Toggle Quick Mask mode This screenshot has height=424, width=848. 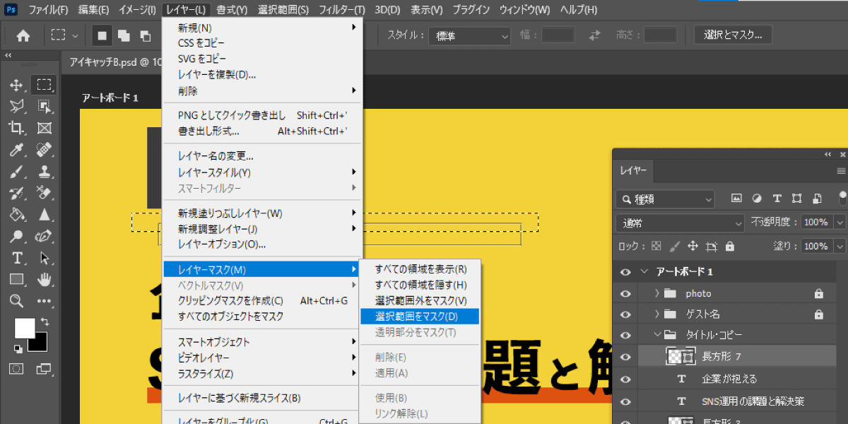16,368
